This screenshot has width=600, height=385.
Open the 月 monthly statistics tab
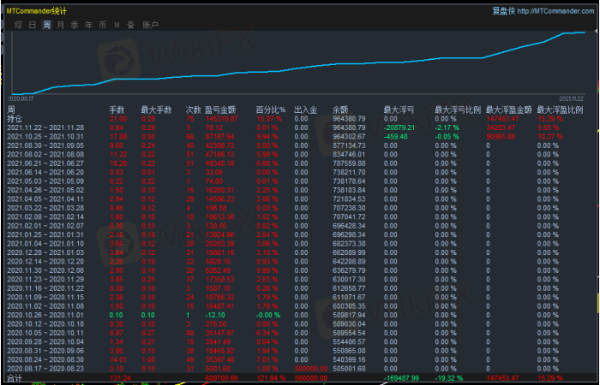click(x=60, y=26)
